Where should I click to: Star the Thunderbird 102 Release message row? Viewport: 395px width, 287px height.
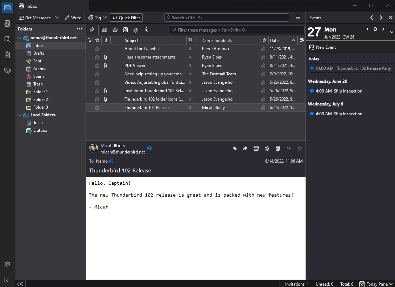pos(97,108)
